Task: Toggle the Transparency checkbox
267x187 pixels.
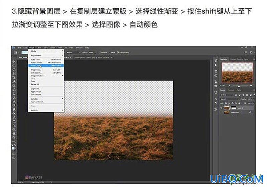Action: [x=118, y=52]
